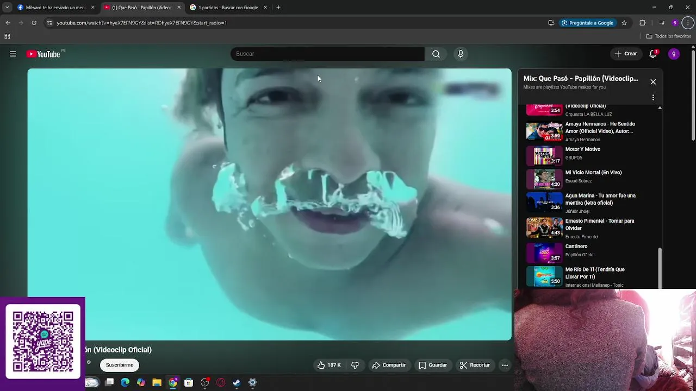Close the Google search tab
This screenshot has width=696, height=391.
(265, 8)
